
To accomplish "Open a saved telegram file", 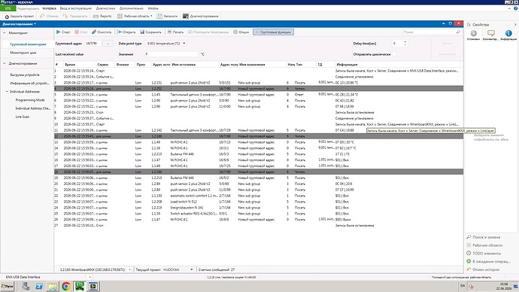I will click(x=126, y=32).
